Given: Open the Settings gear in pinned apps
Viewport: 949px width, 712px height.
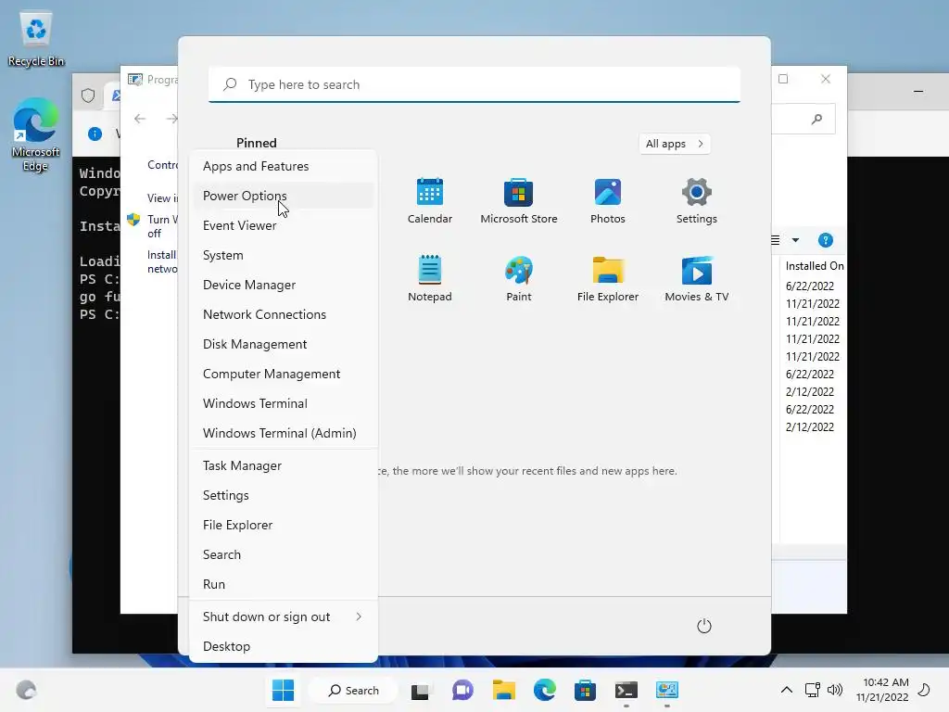Looking at the screenshot, I should [x=697, y=201].
